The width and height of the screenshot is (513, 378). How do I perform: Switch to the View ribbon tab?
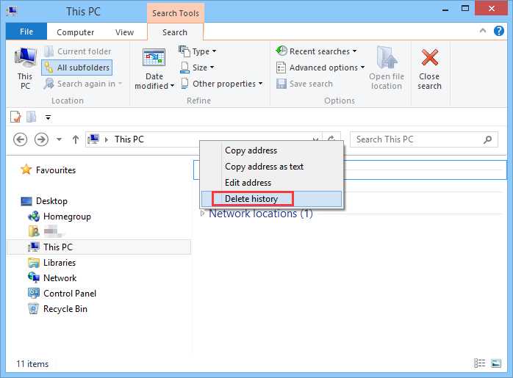coord(124,32)
